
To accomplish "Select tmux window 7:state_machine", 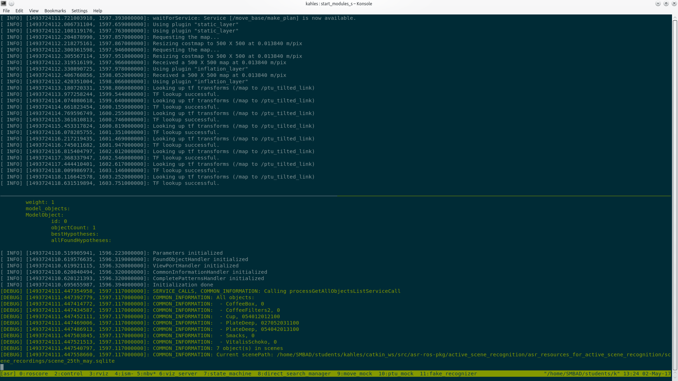I will click(x=227, y=374).
